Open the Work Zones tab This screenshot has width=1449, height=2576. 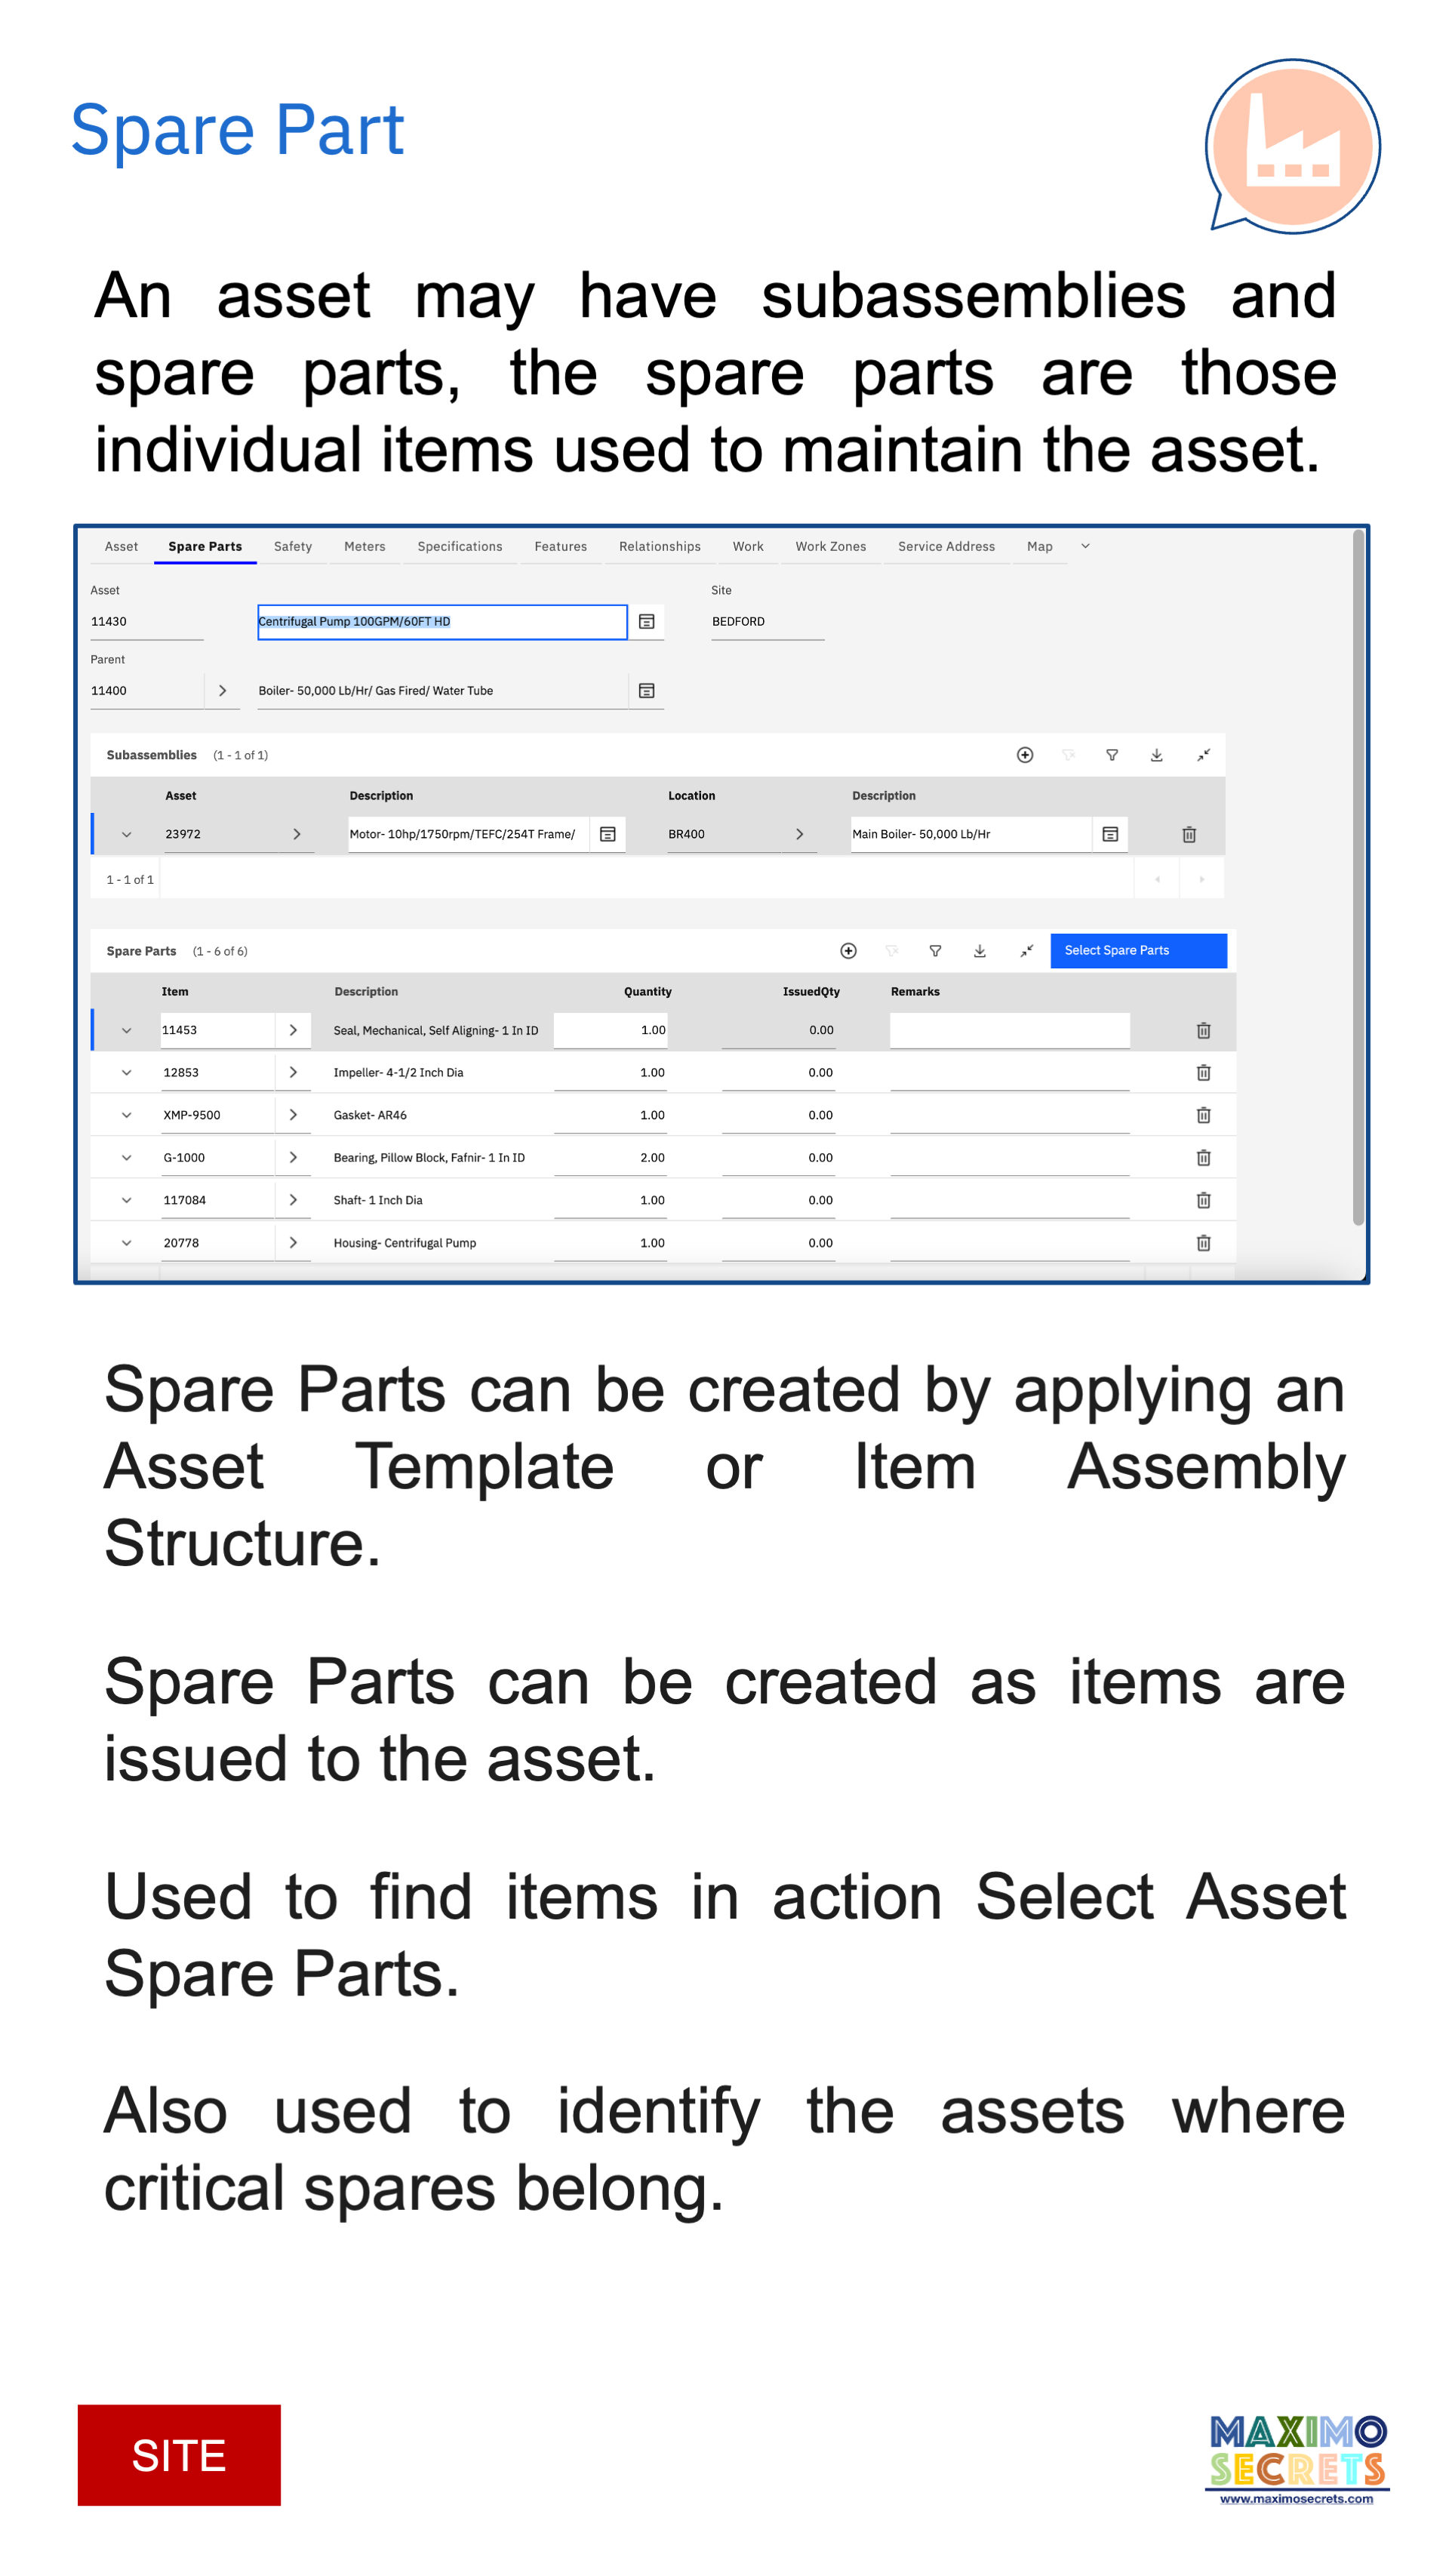(x=830, y=547)
